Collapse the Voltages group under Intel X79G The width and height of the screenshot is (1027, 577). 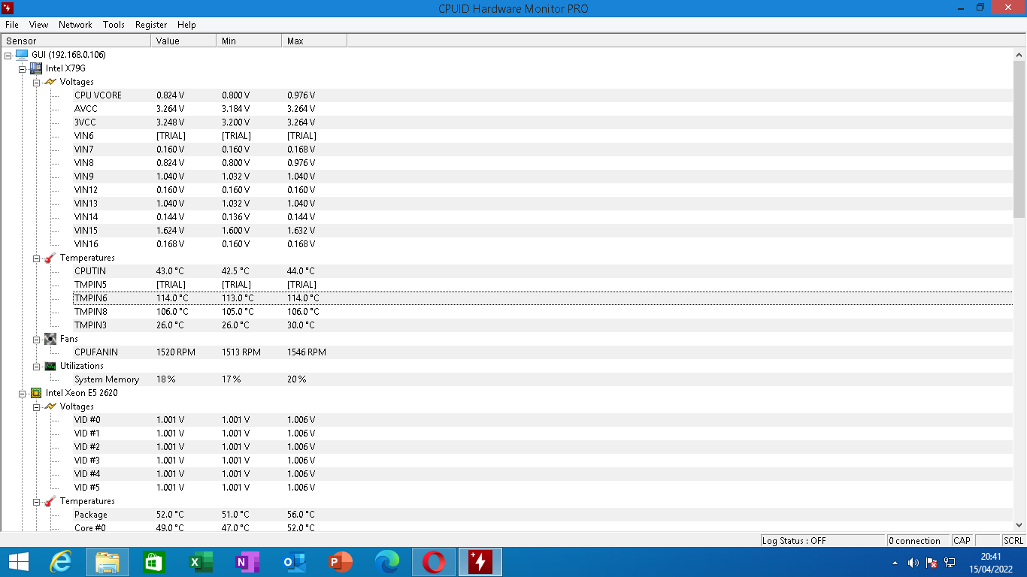pyautogui.click(x=37, y=82)
